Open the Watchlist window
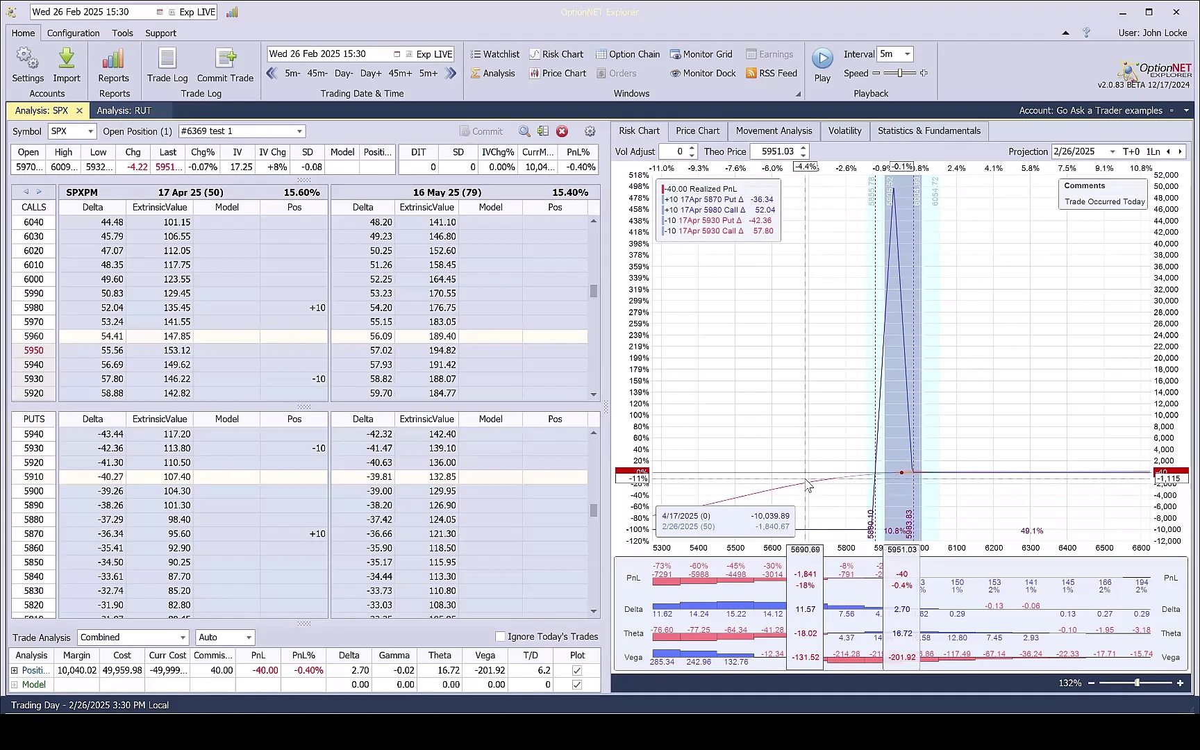This screenshot has height=750, width=1200. (x=494, y=54)
